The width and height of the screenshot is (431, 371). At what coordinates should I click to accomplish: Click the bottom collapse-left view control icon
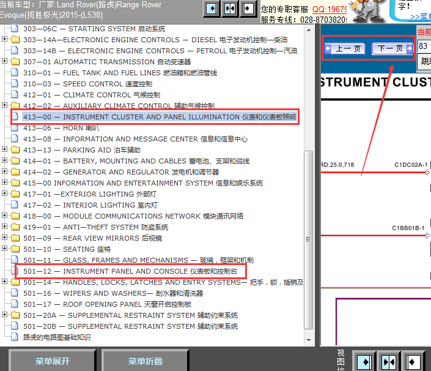(x=413, y=362)
